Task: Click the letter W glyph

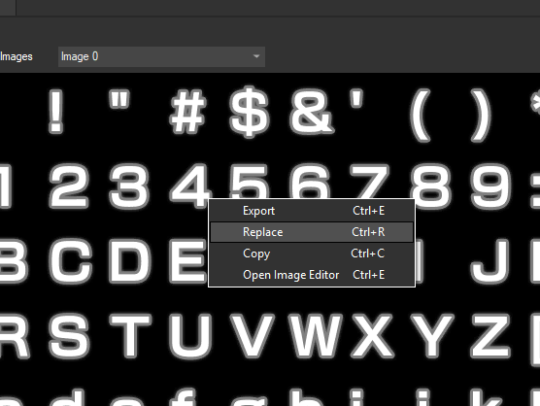Action: [317, 336]
